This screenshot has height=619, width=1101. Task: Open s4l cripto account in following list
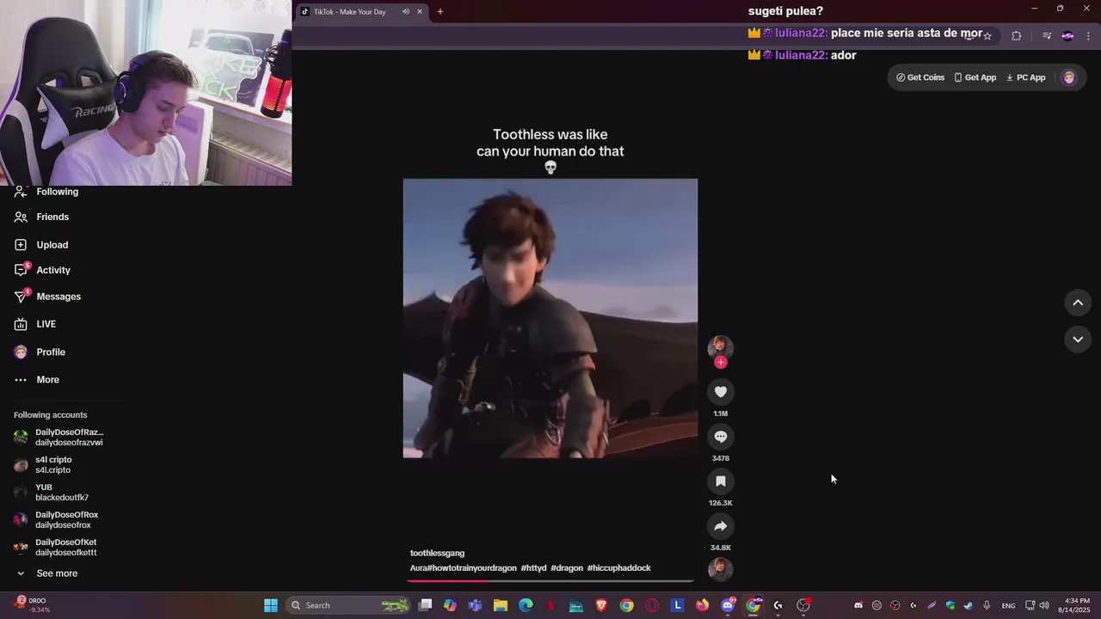[43, 465]
